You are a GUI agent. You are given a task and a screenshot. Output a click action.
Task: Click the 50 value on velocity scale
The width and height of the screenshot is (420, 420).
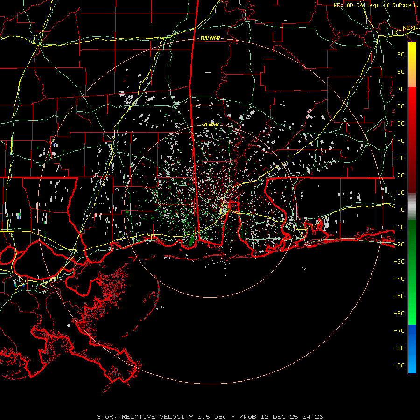[x=401, y=124]
